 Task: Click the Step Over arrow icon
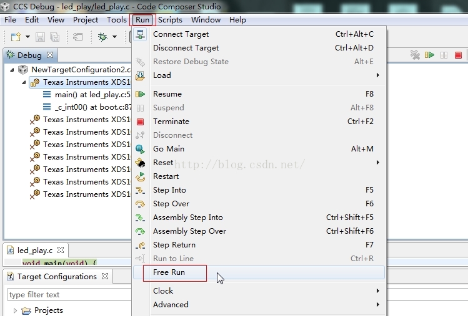click(x=140, y=204)
